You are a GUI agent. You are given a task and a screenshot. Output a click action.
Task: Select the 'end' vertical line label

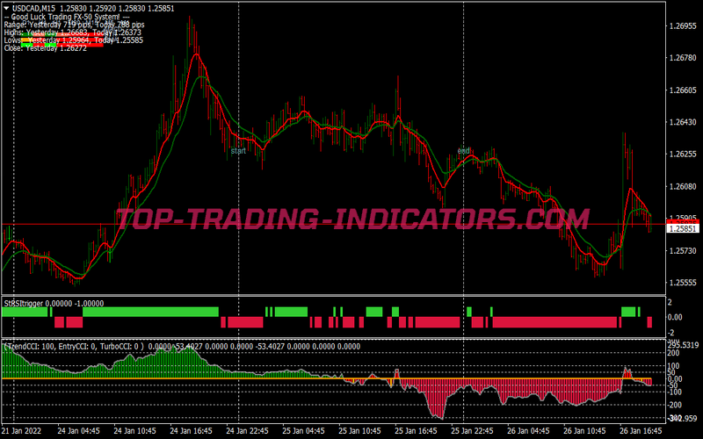tap(464, 151)
